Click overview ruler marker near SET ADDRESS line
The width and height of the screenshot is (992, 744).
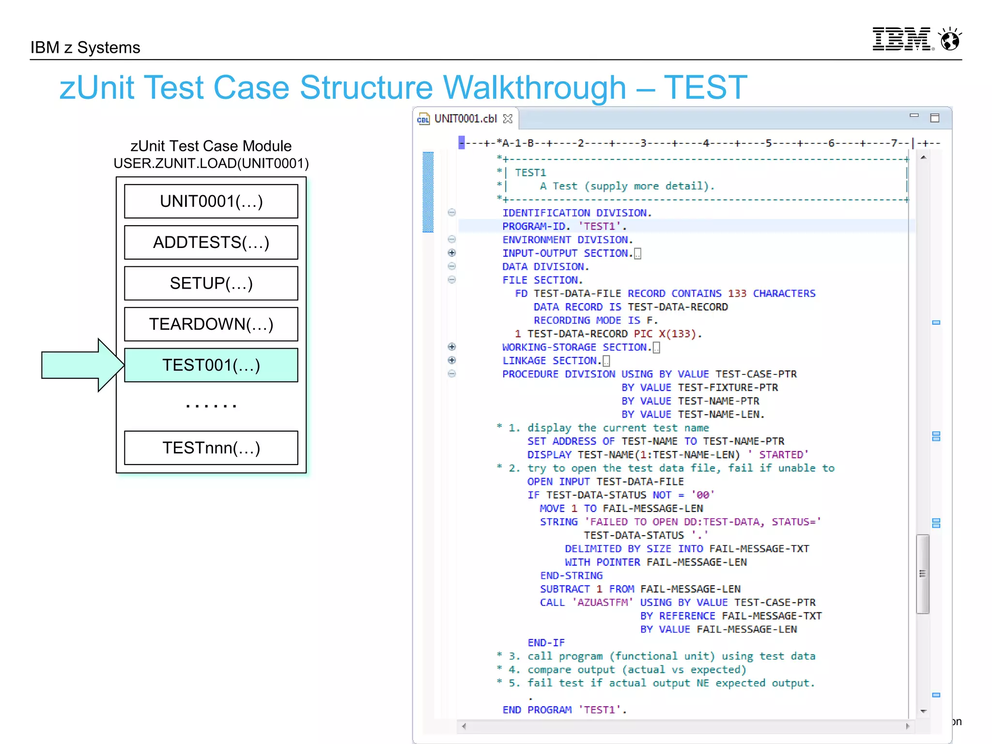936,436
